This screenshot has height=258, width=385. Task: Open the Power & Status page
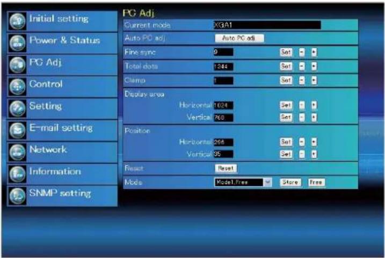[63, 43]
